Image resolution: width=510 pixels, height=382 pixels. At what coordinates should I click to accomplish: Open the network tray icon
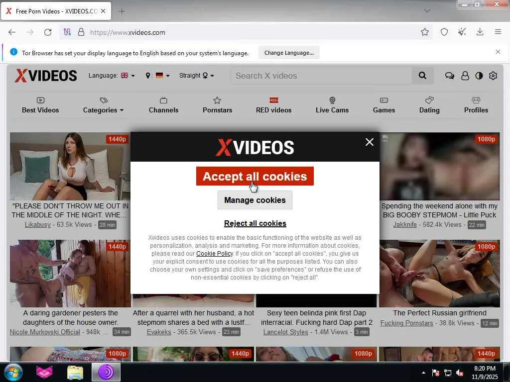pos(448,373)
